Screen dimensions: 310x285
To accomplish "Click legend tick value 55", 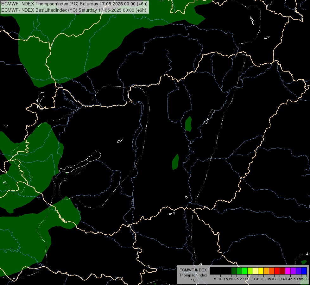I will pyautogui.click(x=301, y=279).
